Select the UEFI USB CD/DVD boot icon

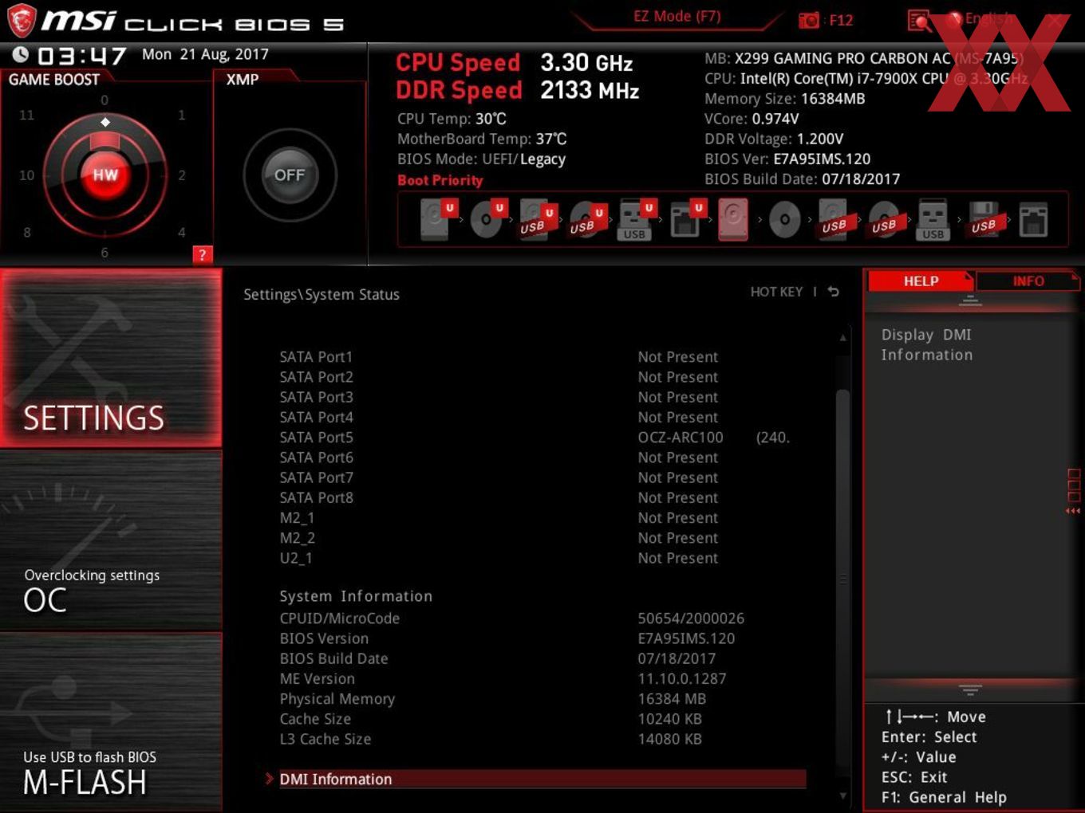(585, 220)
